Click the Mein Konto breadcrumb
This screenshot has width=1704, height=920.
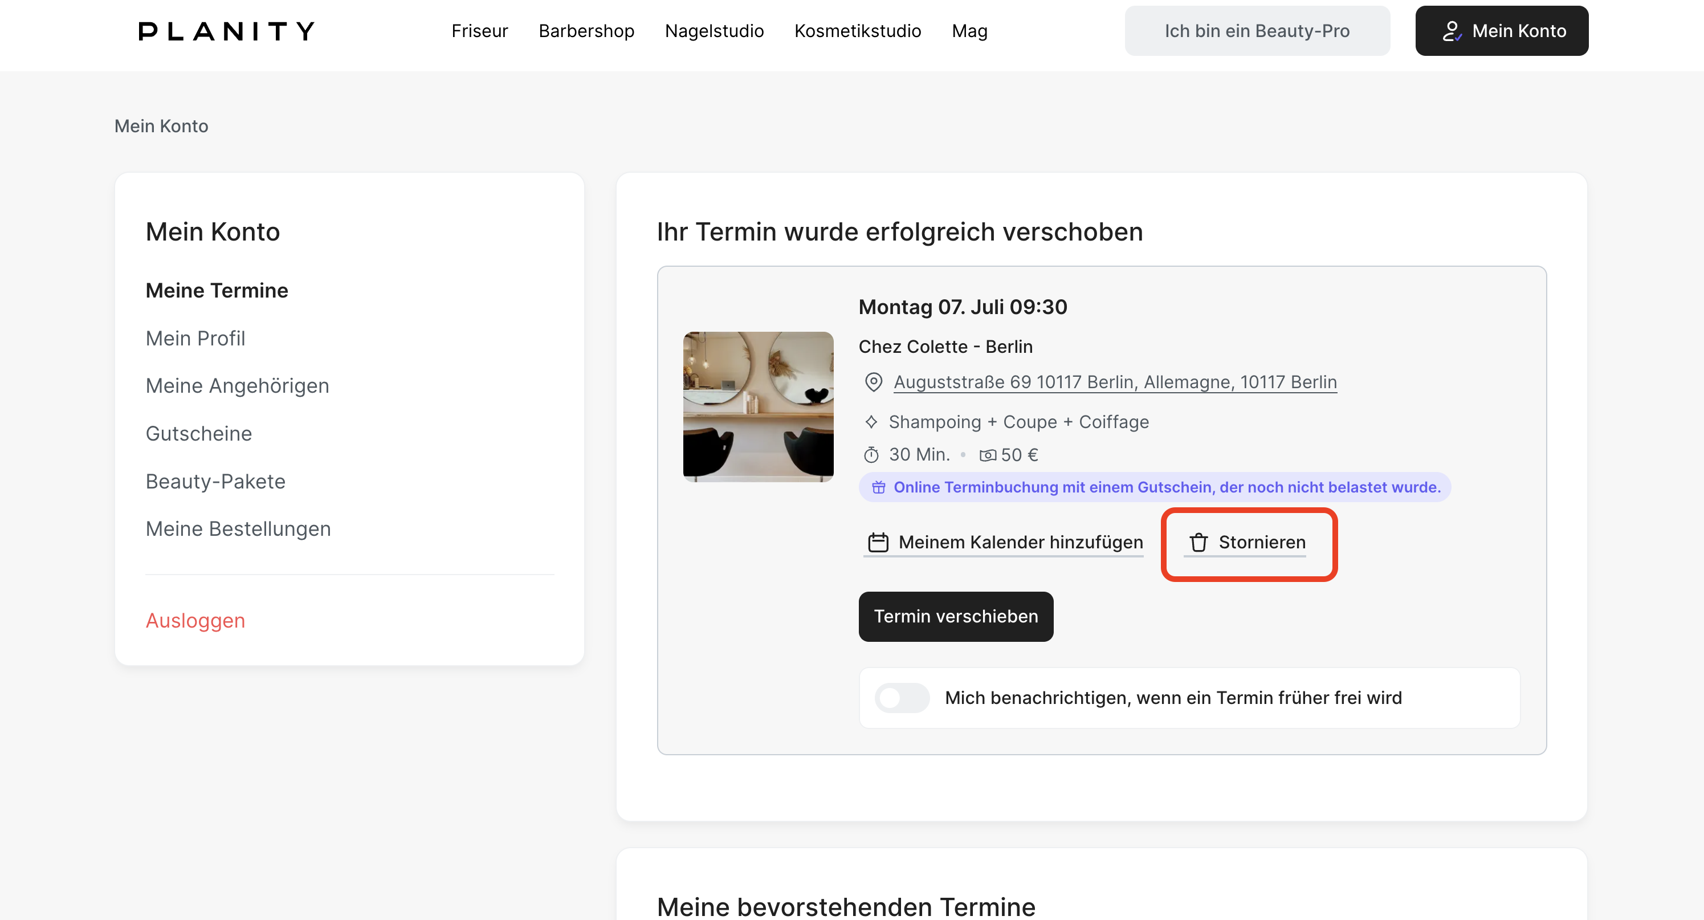[161, 127]
